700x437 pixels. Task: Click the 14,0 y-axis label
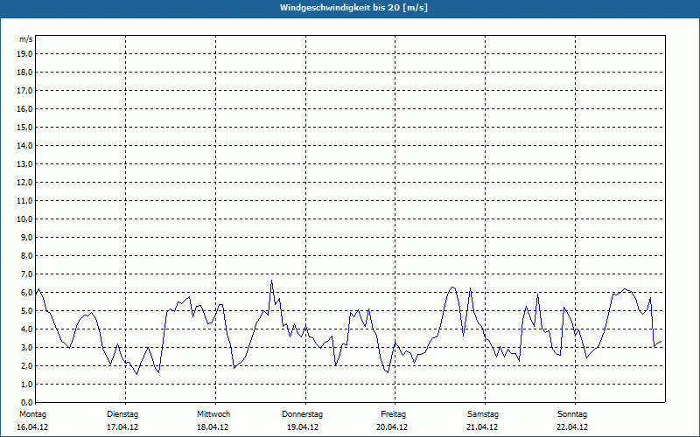pos(24,145)
